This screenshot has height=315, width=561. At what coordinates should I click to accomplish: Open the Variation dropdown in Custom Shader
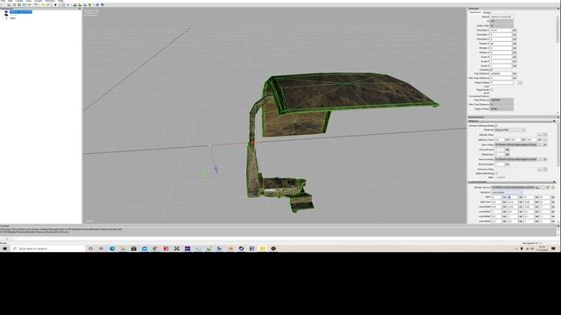(x=507, y=192)
